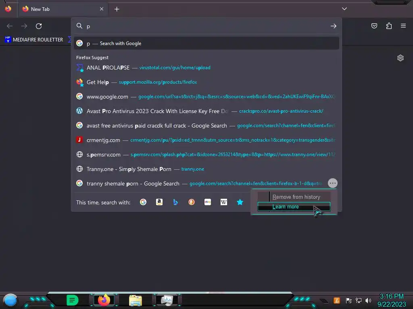
Task: Search this time with Amazon
Action: 159,202
